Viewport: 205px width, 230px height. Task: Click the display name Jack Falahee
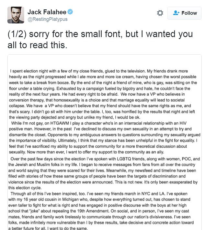(x=47, y=12)
